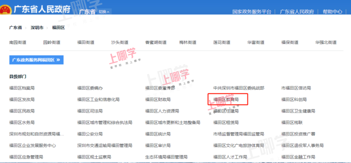Image resolution: width=351 pixels, height=163 pixels.
Task: Open 生态环境局福田管理局
Action: point(166,157)
